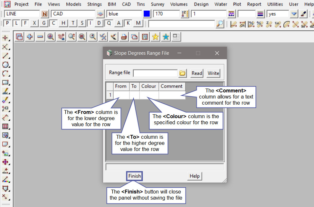Click Finish to close the panel
The height and width of the screenshot is (207, 314).
134,176
